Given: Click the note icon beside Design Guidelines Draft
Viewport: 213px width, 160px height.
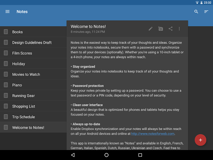Looking at the screenshot, I should [6, 42].
